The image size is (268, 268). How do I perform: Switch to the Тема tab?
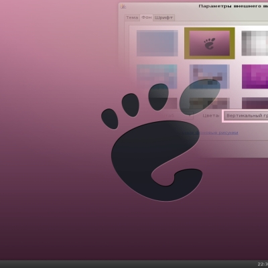(132, 17)
